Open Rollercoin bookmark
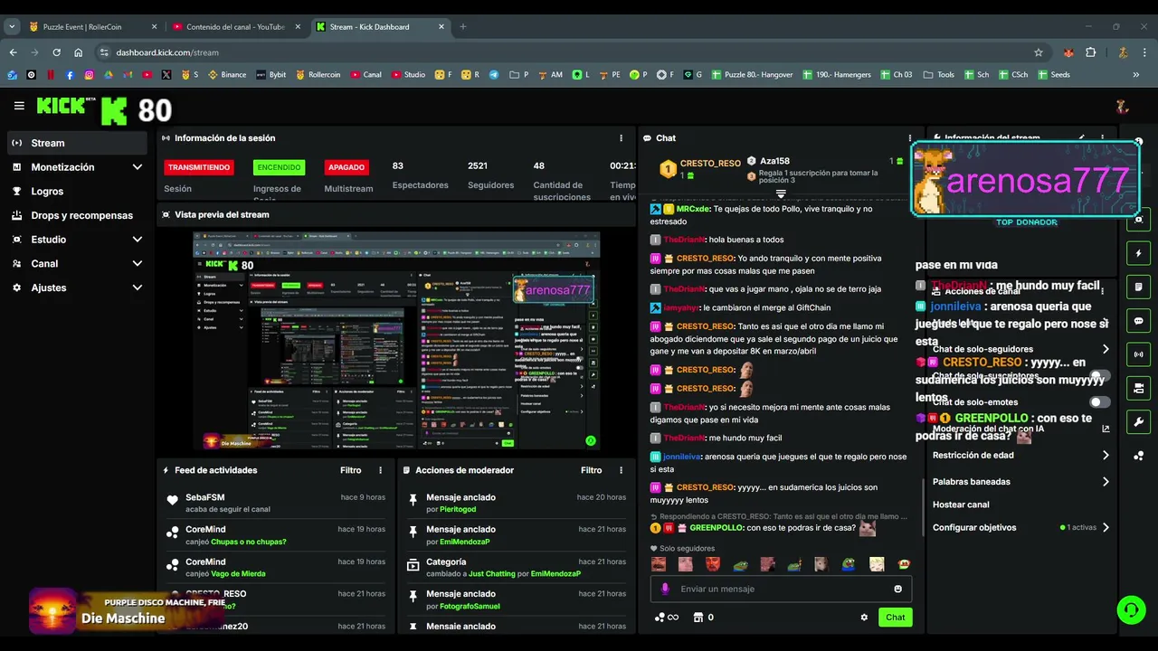 tap(318, 75)
